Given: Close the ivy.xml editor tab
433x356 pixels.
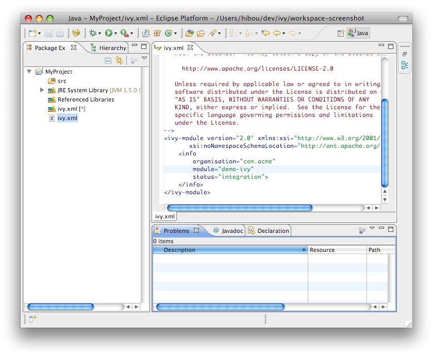Looking at the screenshot, I should pyautogui.click(x=190, y=47).
